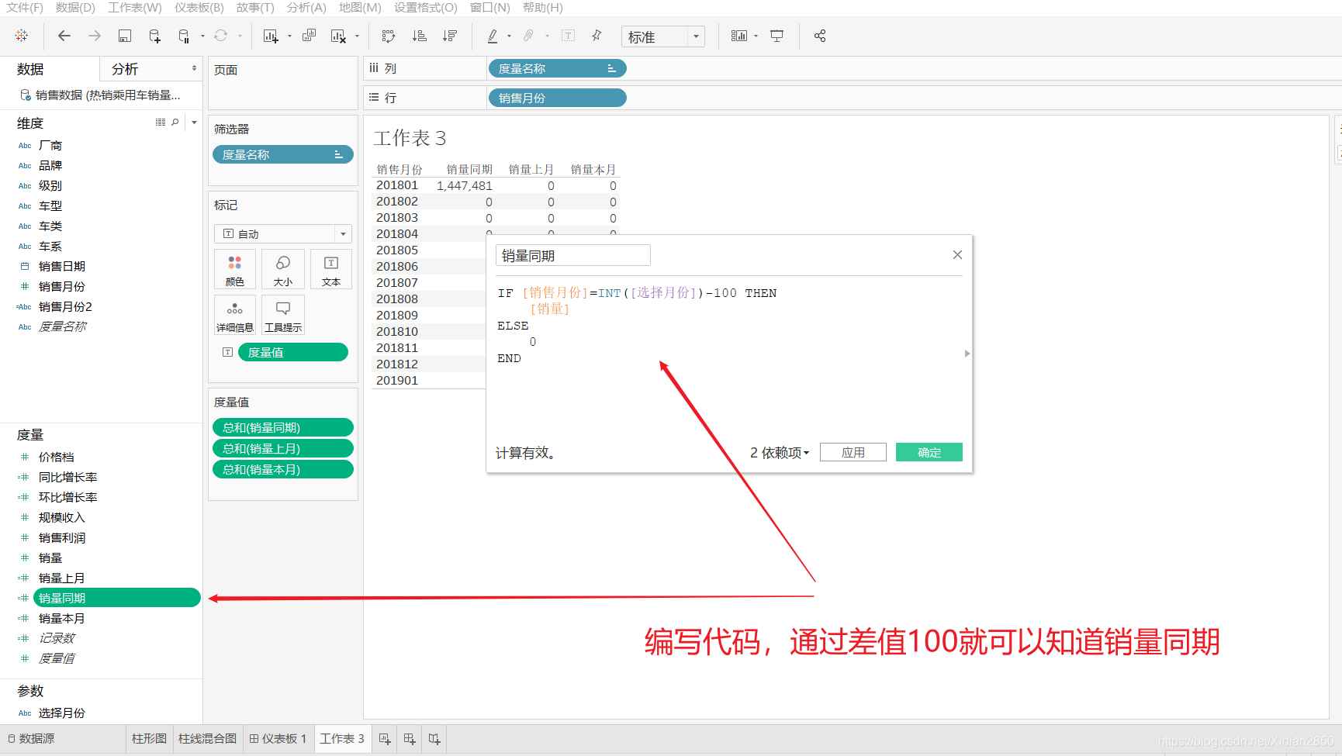Click the clear sheet icon

point(338,36)
